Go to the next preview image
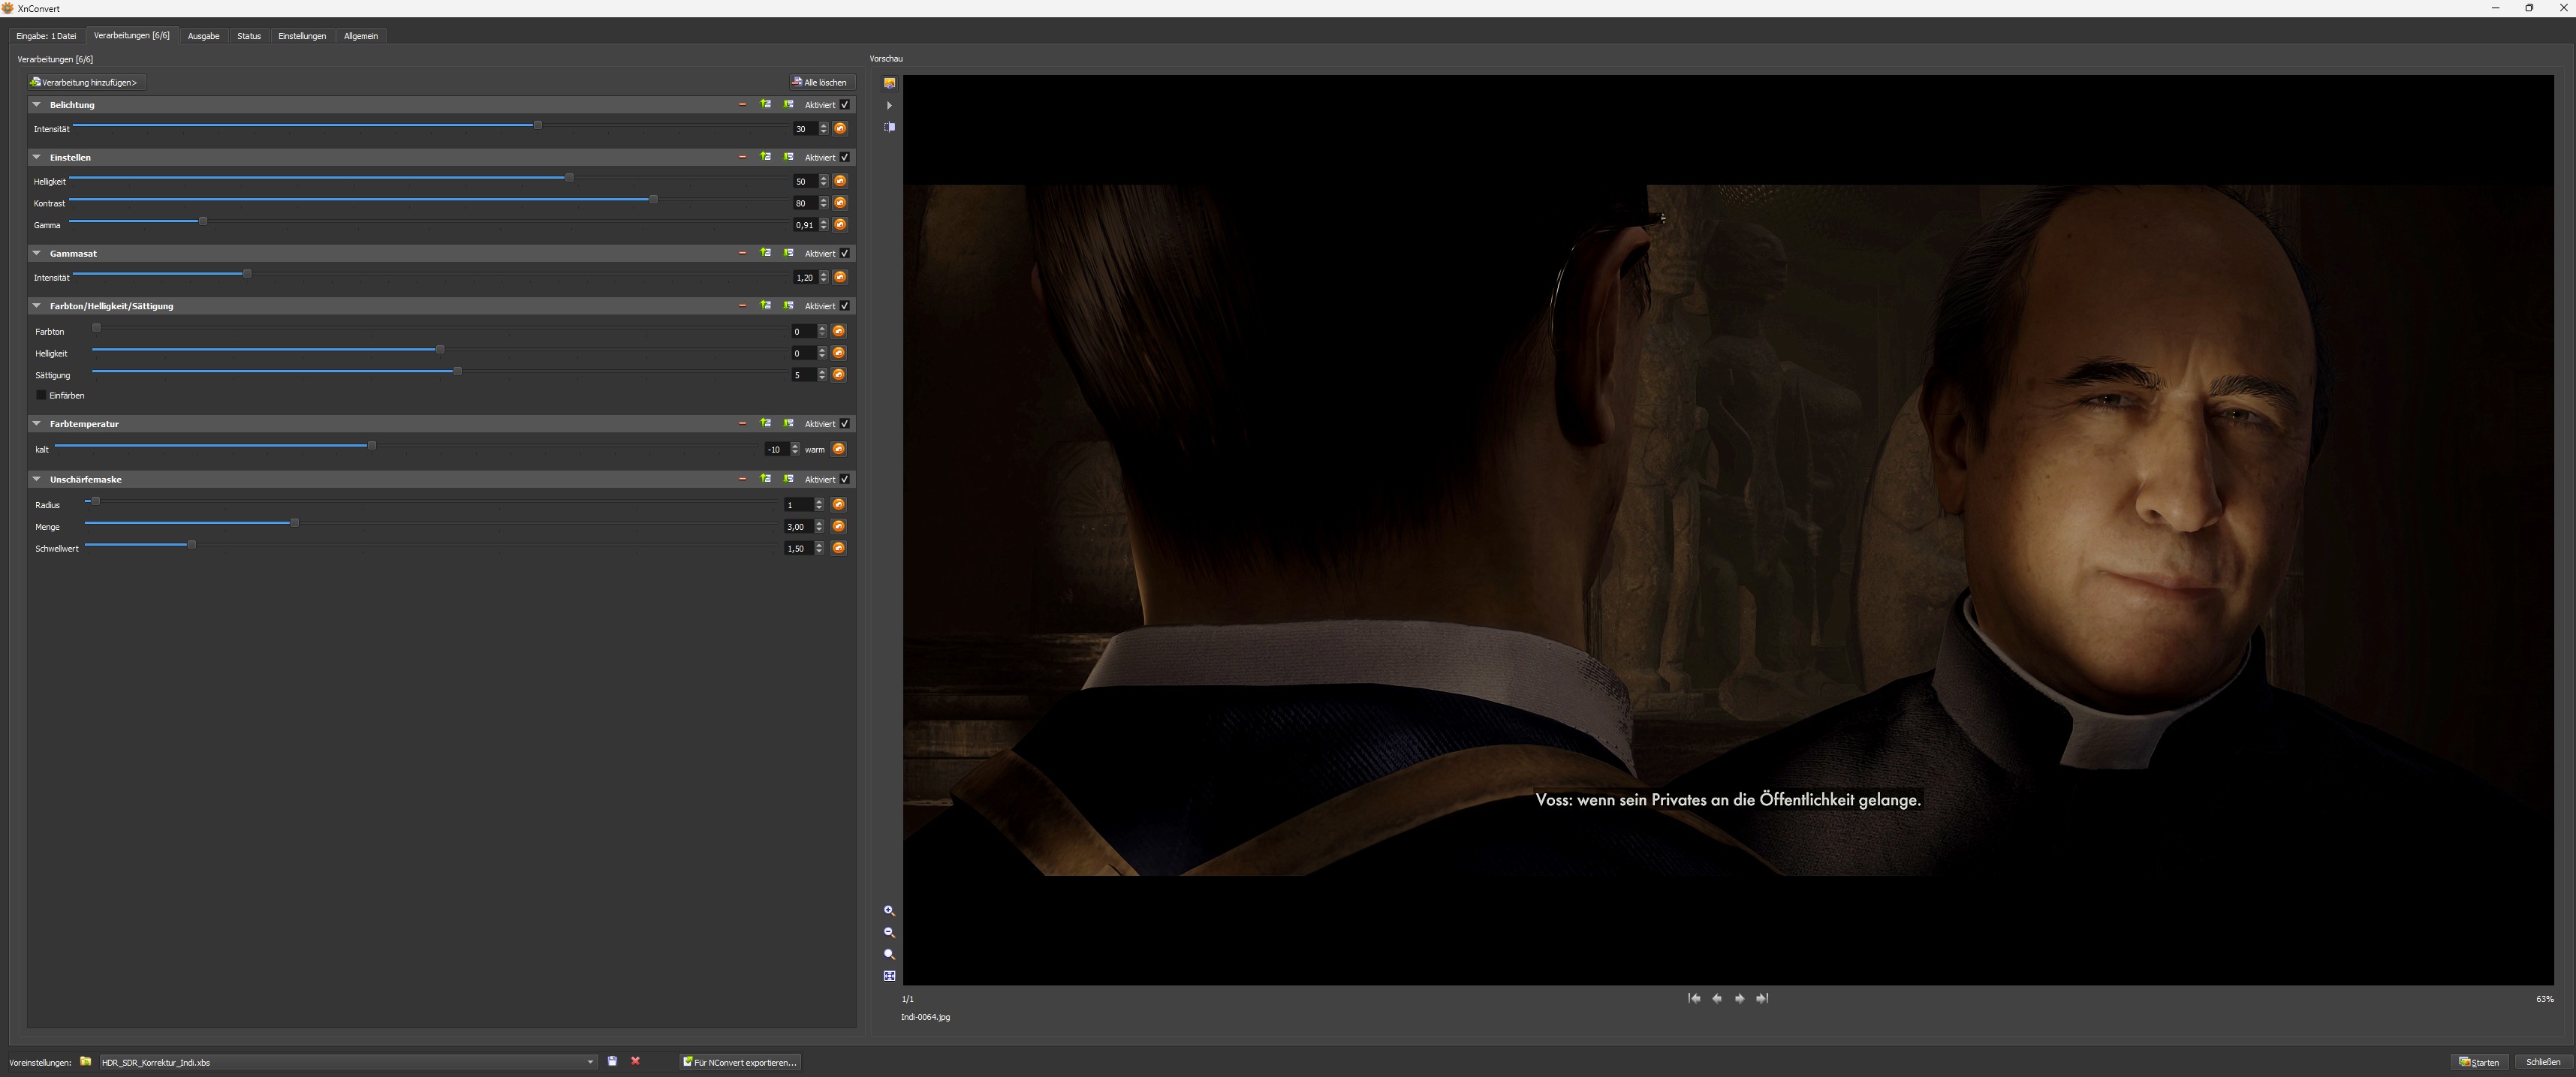Viewport: 2576px width, 1077px height. point(1740,998)
